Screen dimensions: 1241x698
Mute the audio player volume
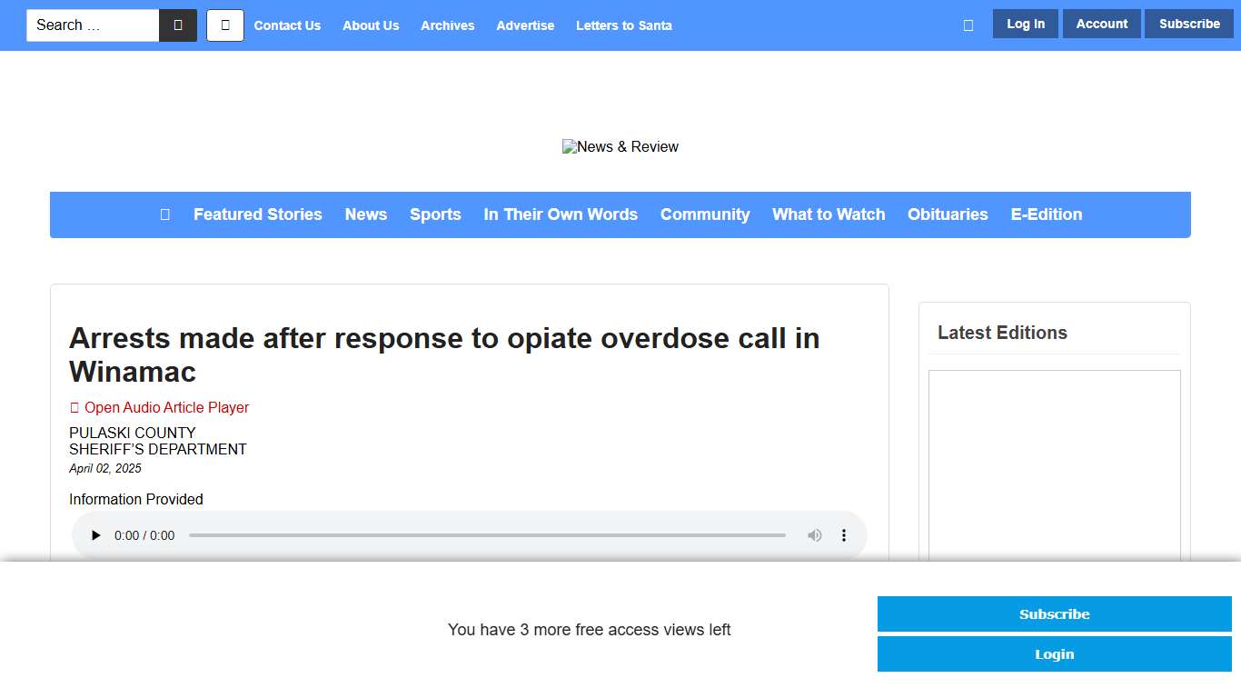pyautogui.click(x=814, y=535)
